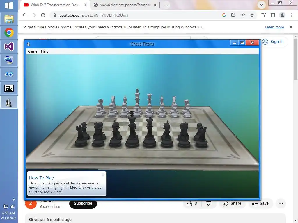Close the Win8 To 7 Transformation Pack tab

point(86,5)
